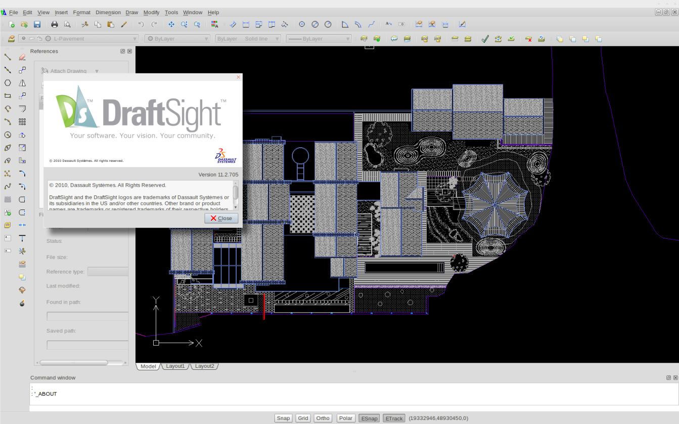Open the ByLayer line color dropdown
This screenshot has height=424, width=679.
click(x=177, y=38)
